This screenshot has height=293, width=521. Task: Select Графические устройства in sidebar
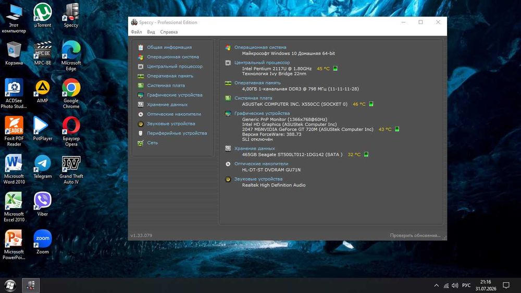tap(175, 95)
